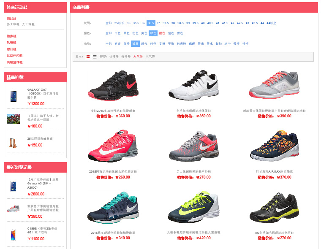
Task: Open the gray shoe priced ¥390.00 in product list
Action: [274, 85]
